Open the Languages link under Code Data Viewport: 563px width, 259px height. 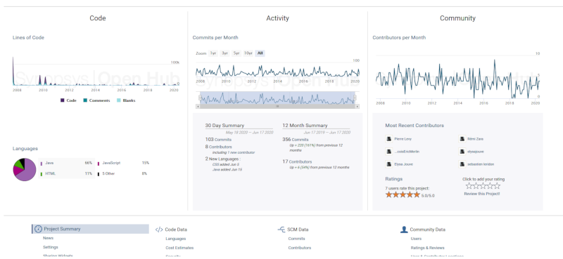(175, 239)
